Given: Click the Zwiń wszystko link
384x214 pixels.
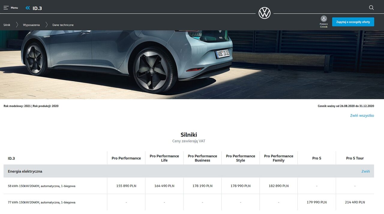Looking at the screenshot, I should [362, 115].
